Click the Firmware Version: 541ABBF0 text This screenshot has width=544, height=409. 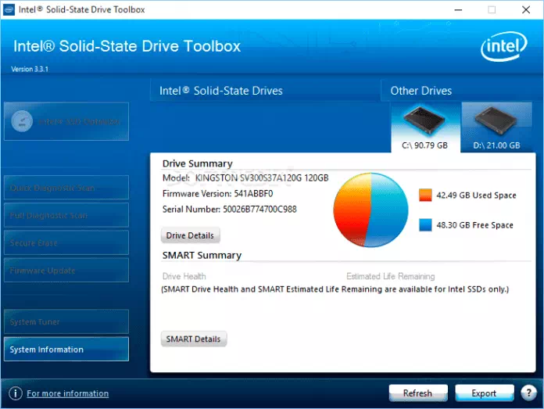pos(217,193)
